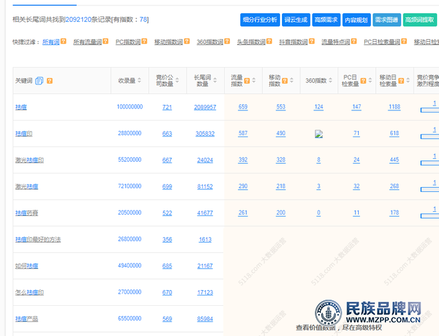Click help icon next to 关键词 copy icon

(49, 81)
